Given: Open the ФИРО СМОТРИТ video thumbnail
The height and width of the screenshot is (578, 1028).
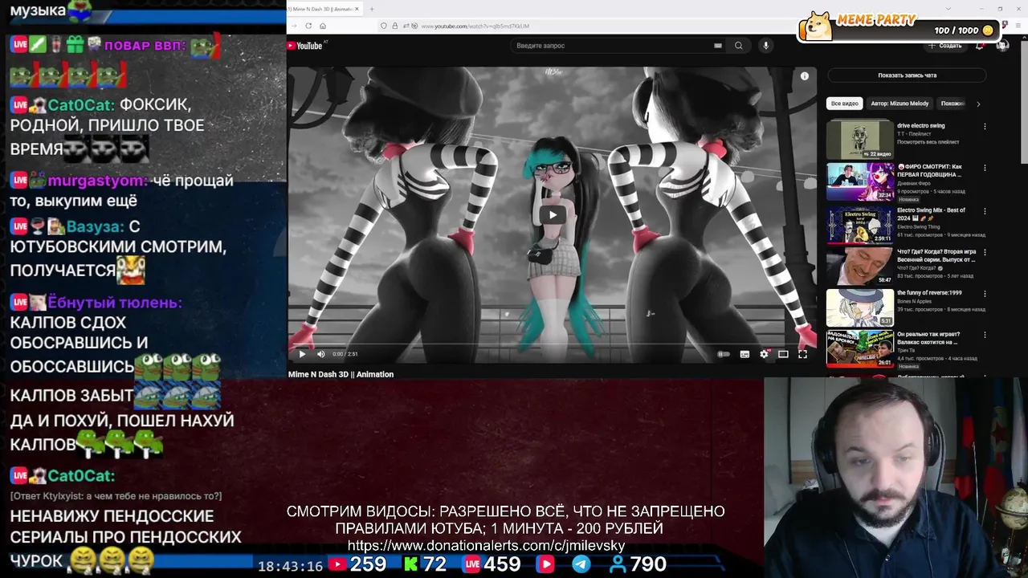Looking at the screenshot, I should [860, 181].
